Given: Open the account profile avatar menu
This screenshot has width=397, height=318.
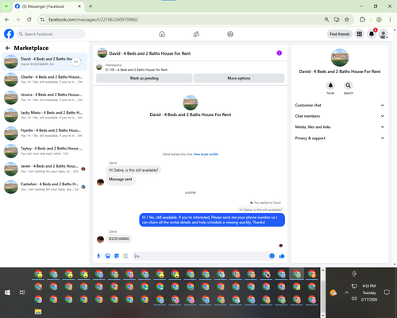Looking at the screenshot, I should (x=384, y=34).
